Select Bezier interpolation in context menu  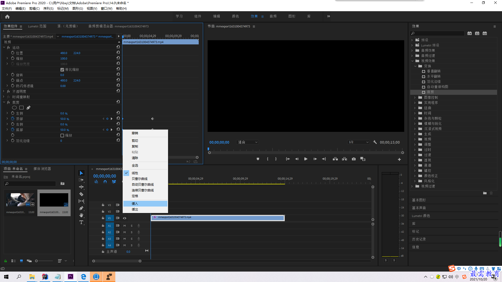click(145, 179)
